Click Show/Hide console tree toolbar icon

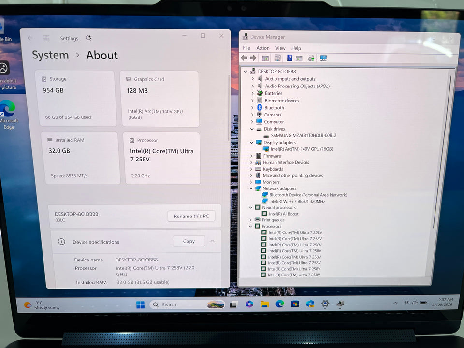click(x=265, y=58)
